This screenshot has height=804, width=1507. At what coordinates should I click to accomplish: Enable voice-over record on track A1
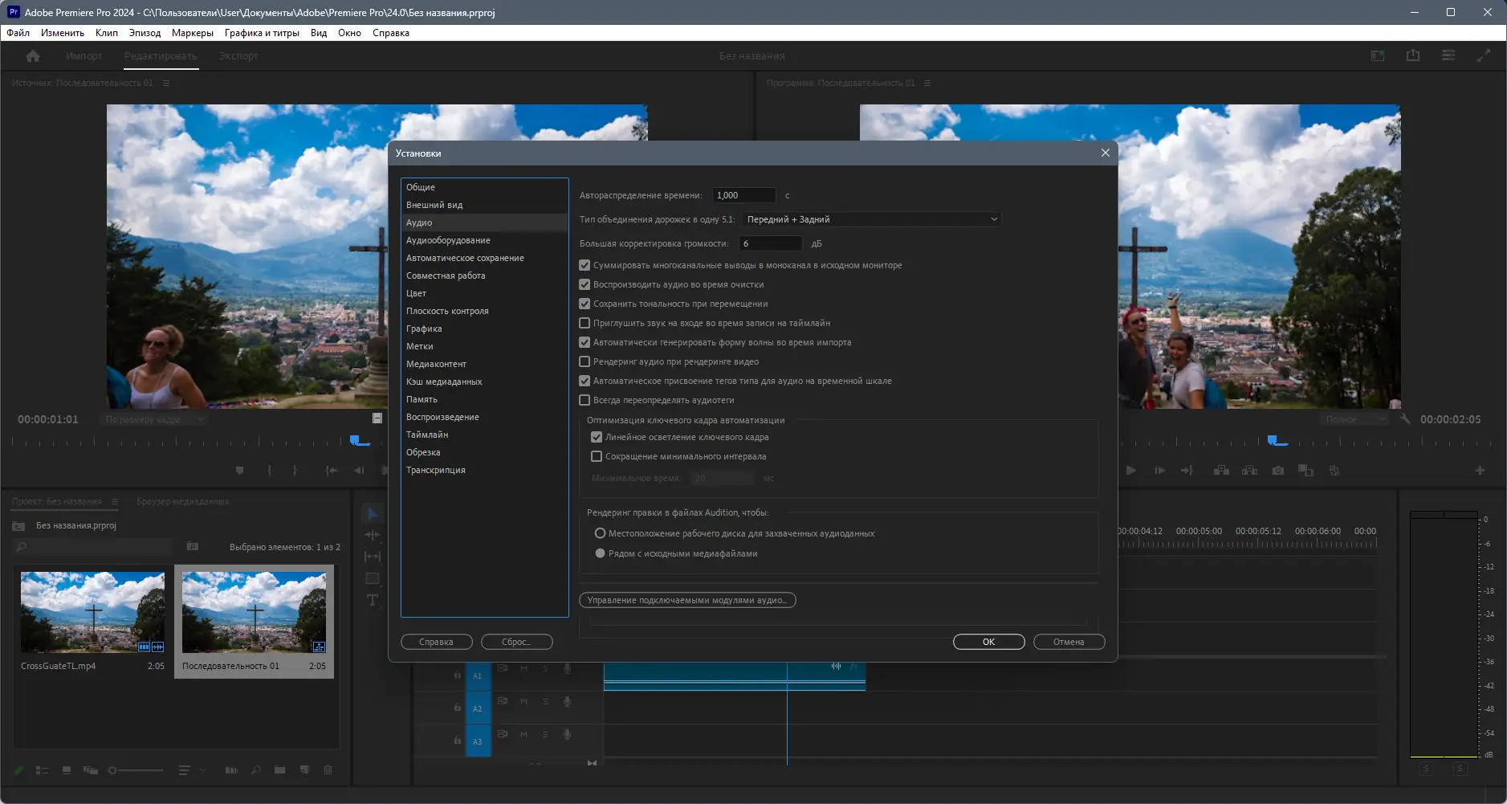567,668
